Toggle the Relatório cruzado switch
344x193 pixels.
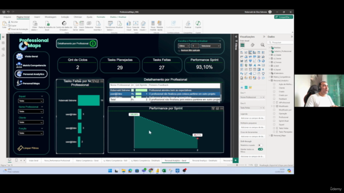coord(260,145)
